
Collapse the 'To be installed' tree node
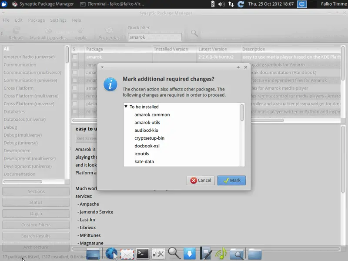point(126,107)
